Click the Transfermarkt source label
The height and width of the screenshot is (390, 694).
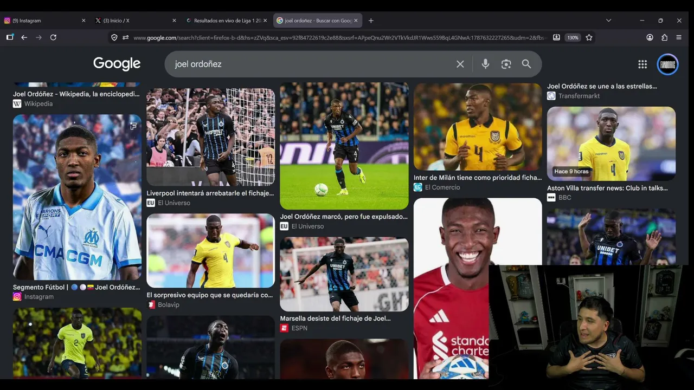[574, 96]
